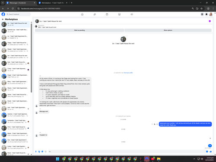Click large listing avatar above the chat
This screenshot has height=162, width=216.
point(123,39)
